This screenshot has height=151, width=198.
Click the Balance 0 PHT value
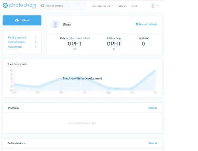(75, 44)
